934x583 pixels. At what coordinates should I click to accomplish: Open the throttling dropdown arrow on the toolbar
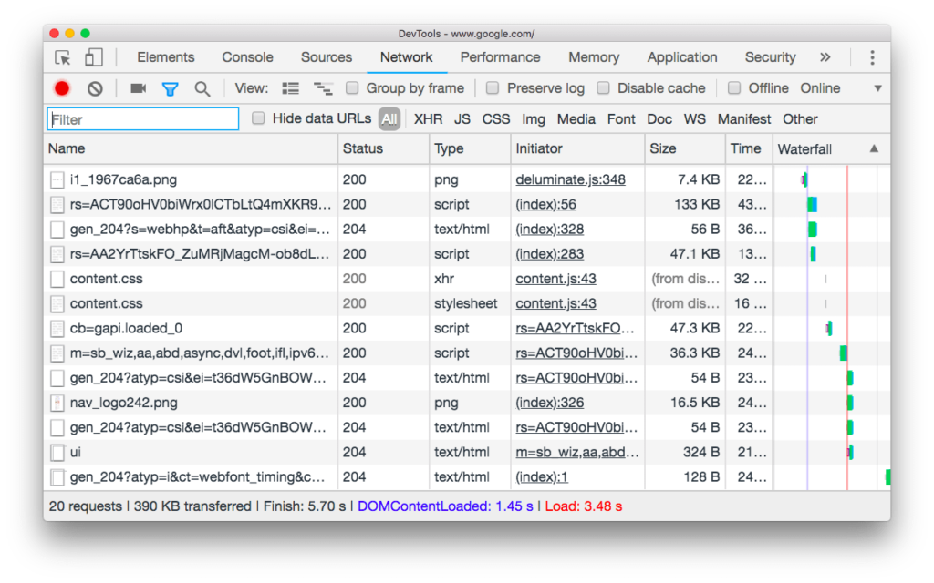(x=877, y=88)
